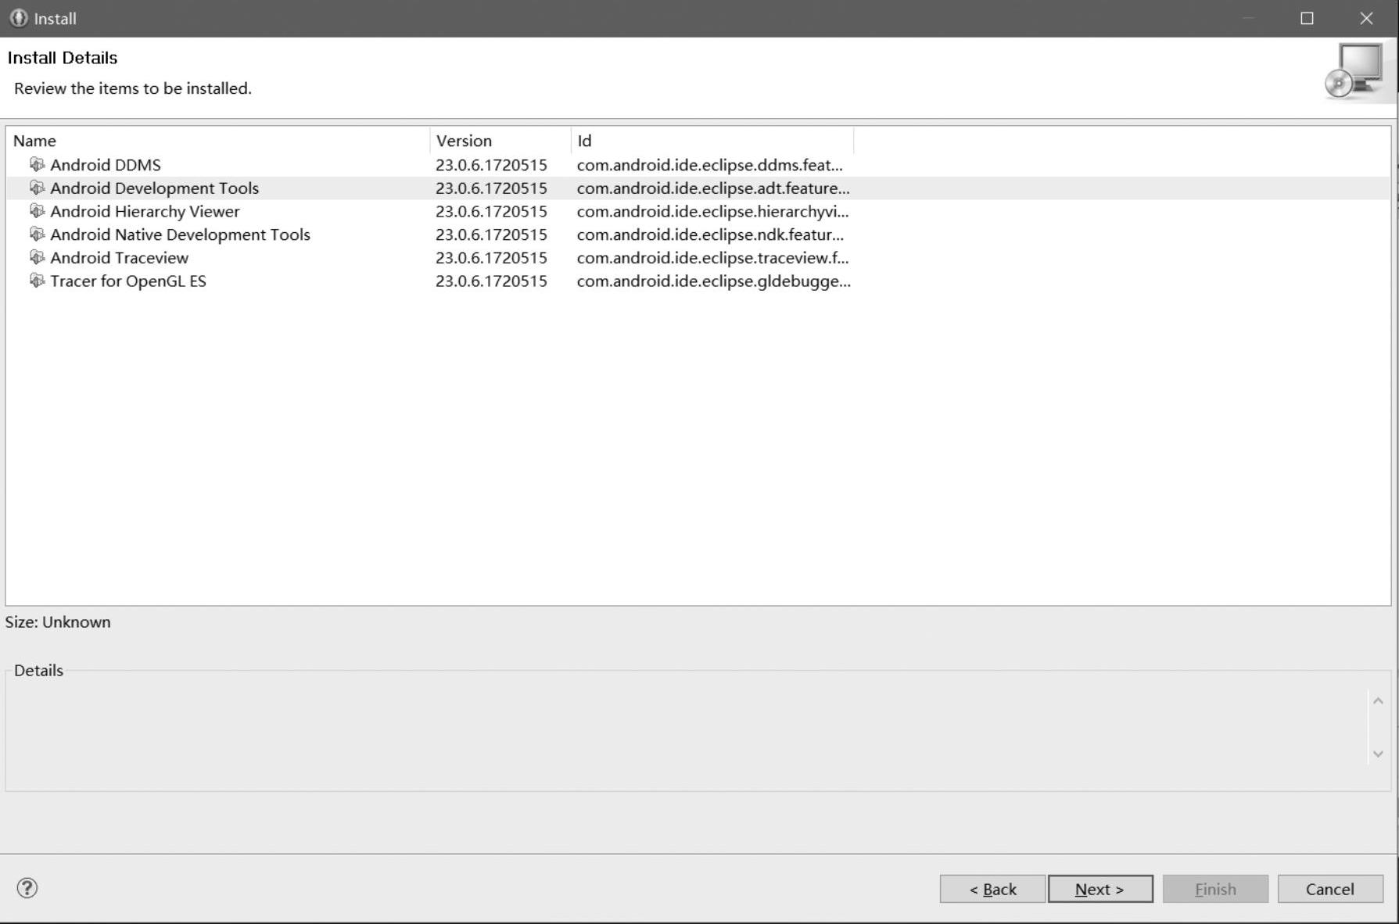Click the id com.android.ide.eclipse.ddms.feat...
The height and width of the screenshot is (924, 1399).
point(710,165)
